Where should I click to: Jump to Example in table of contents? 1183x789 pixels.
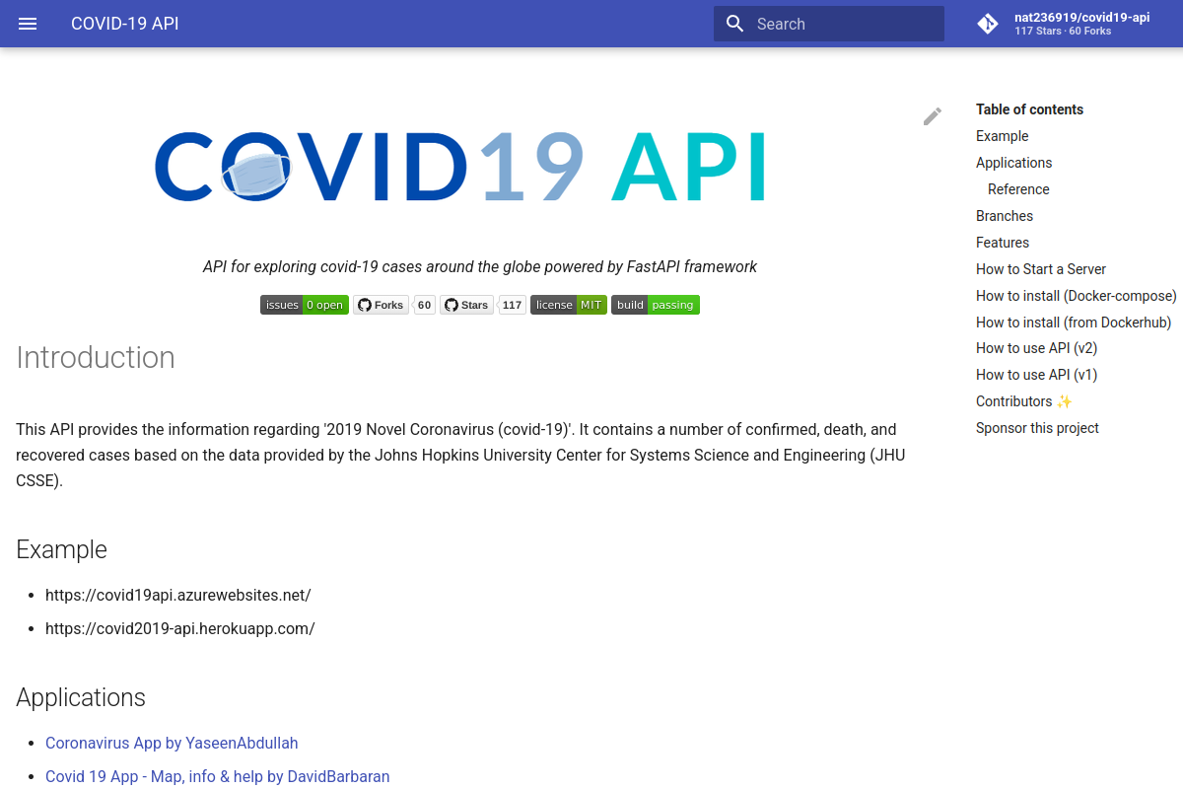pos(1003,136)
